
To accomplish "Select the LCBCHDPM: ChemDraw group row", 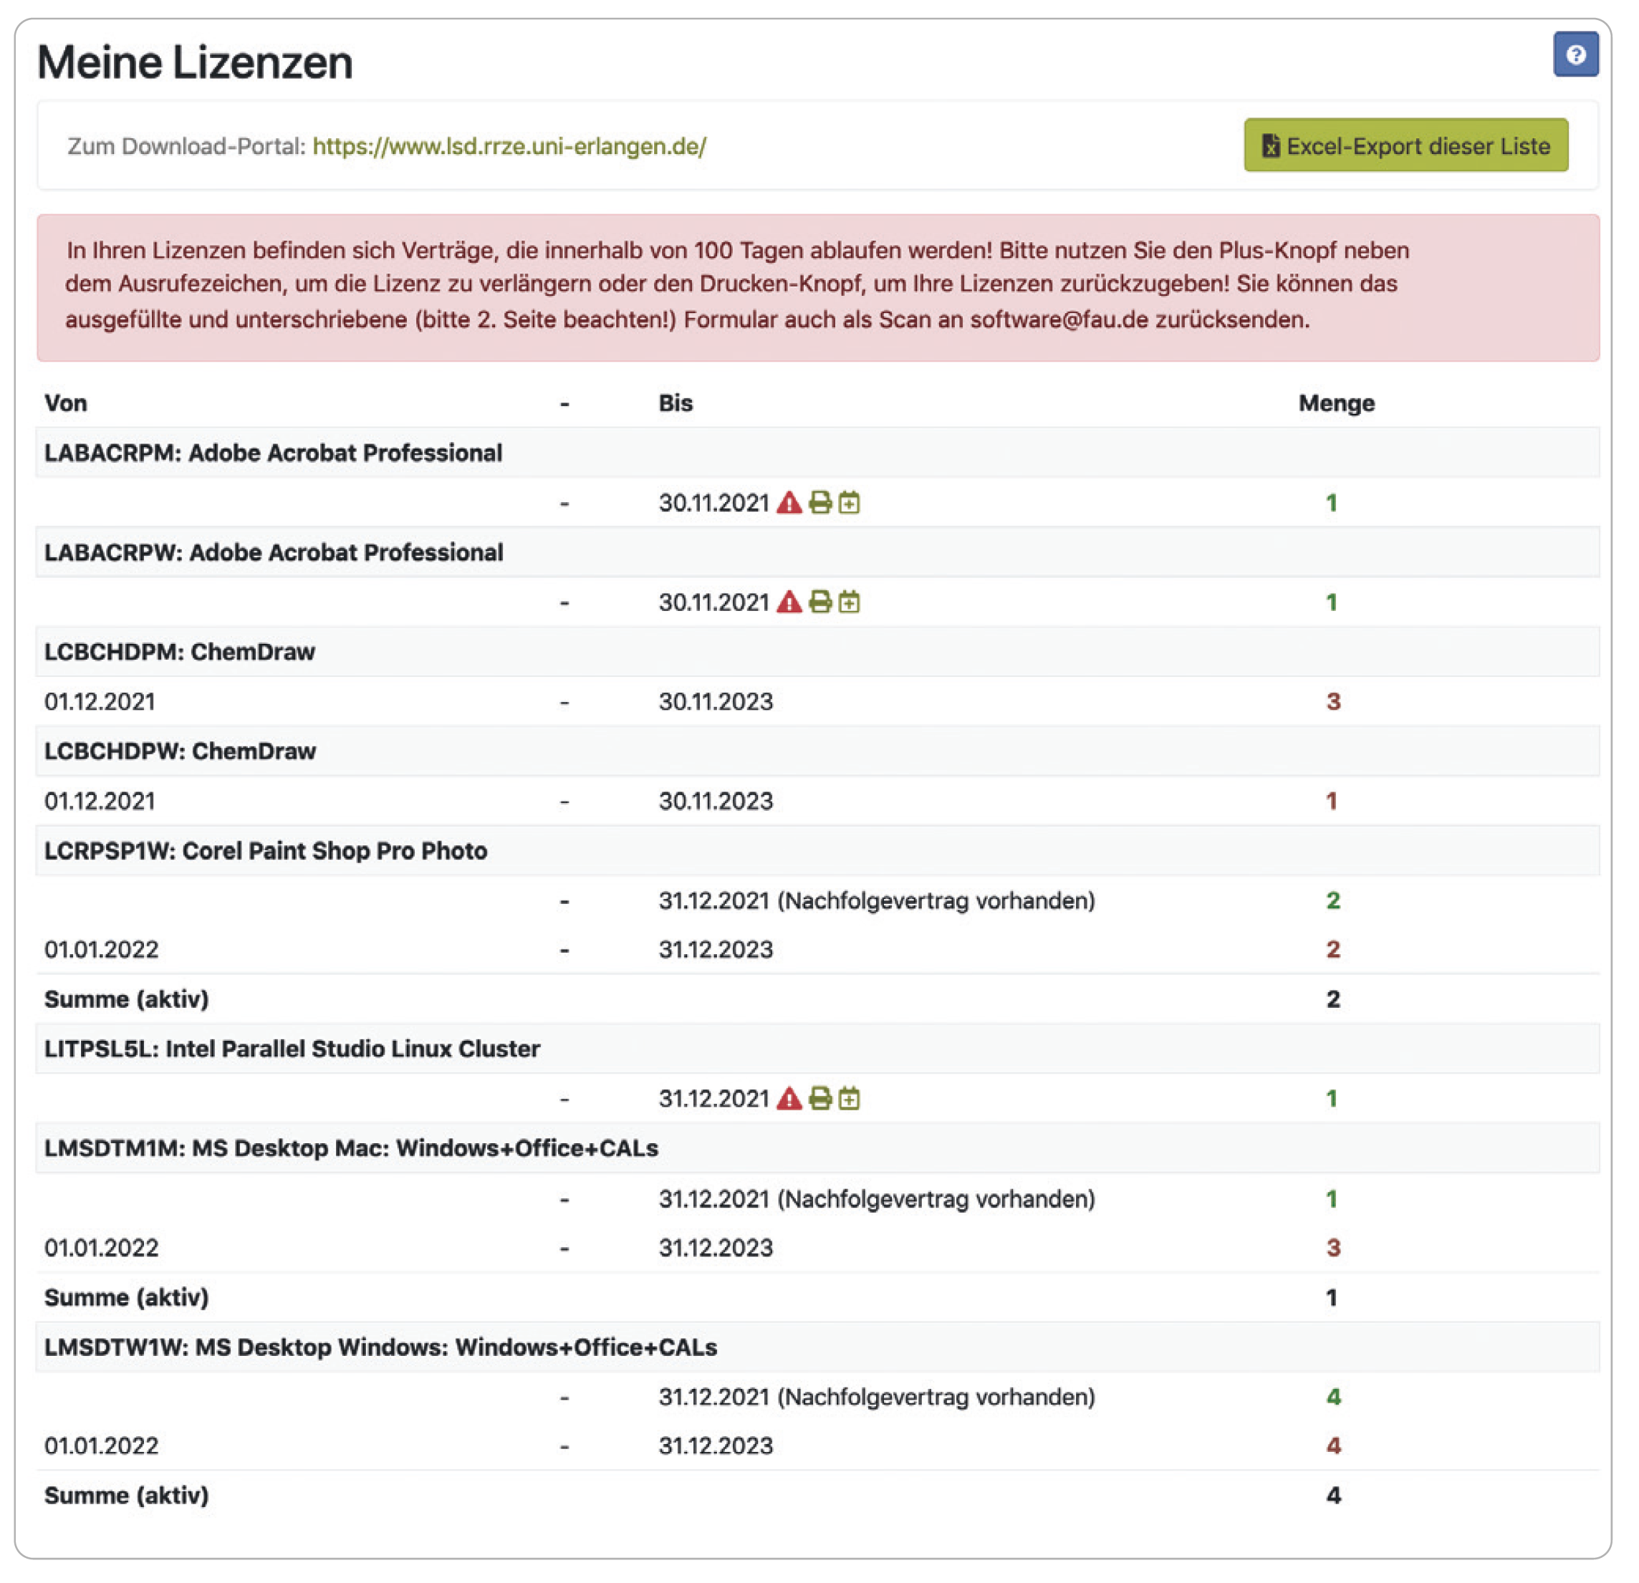I will pyautogui.click(x=180, y=653).
